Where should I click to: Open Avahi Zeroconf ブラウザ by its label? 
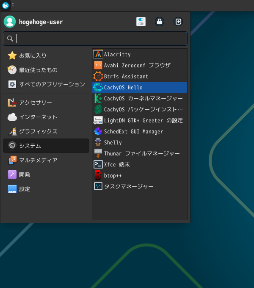[x=137, y=65]
